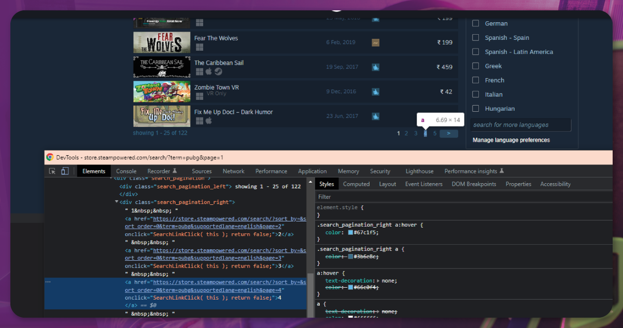Click the Chrome logo in DevTools title
623x328 pixels.
coord(50,157)
